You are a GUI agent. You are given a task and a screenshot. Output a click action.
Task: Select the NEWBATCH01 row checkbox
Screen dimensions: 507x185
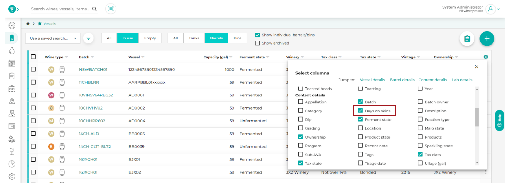point(33,69)
